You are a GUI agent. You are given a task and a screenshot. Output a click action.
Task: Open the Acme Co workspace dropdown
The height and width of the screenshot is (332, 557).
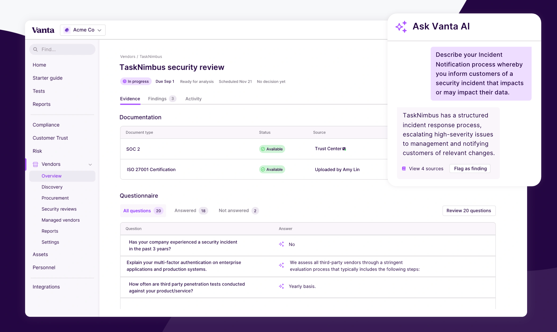click(83, 30)
